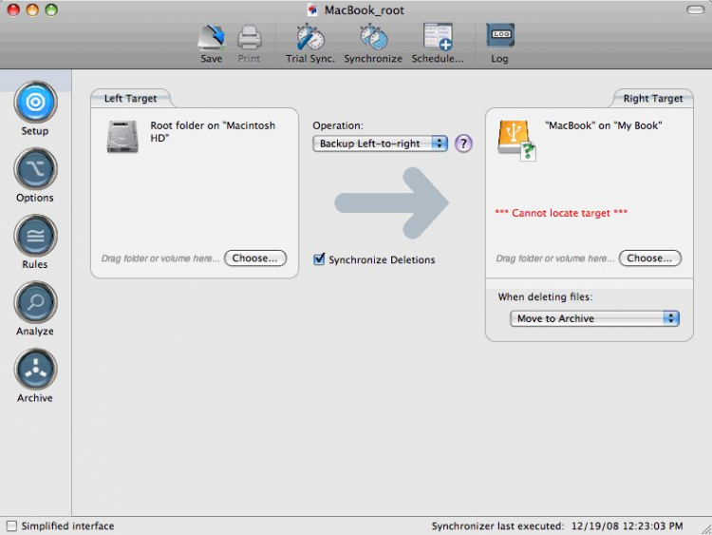Open the Analyze sidebar panel
Viewport: 712px width, 535px height.
point(35,303)
